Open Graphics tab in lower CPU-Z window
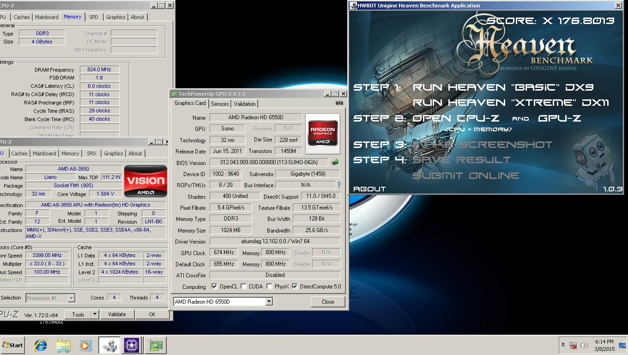 [x=113, y=153]
